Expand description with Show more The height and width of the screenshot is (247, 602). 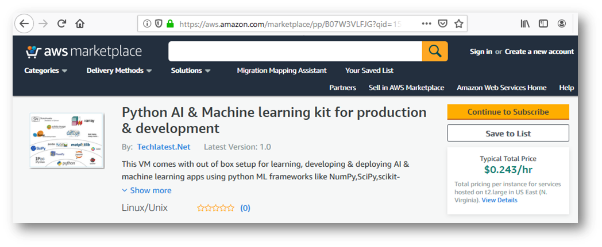[146, 190]
